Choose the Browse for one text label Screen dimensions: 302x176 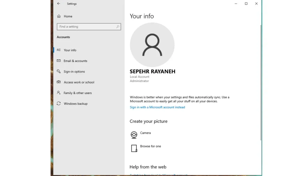[x=150, y=146]
